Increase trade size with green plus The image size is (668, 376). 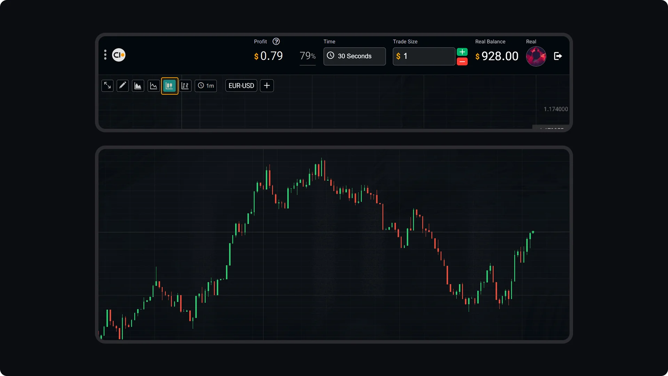[462, 51]
